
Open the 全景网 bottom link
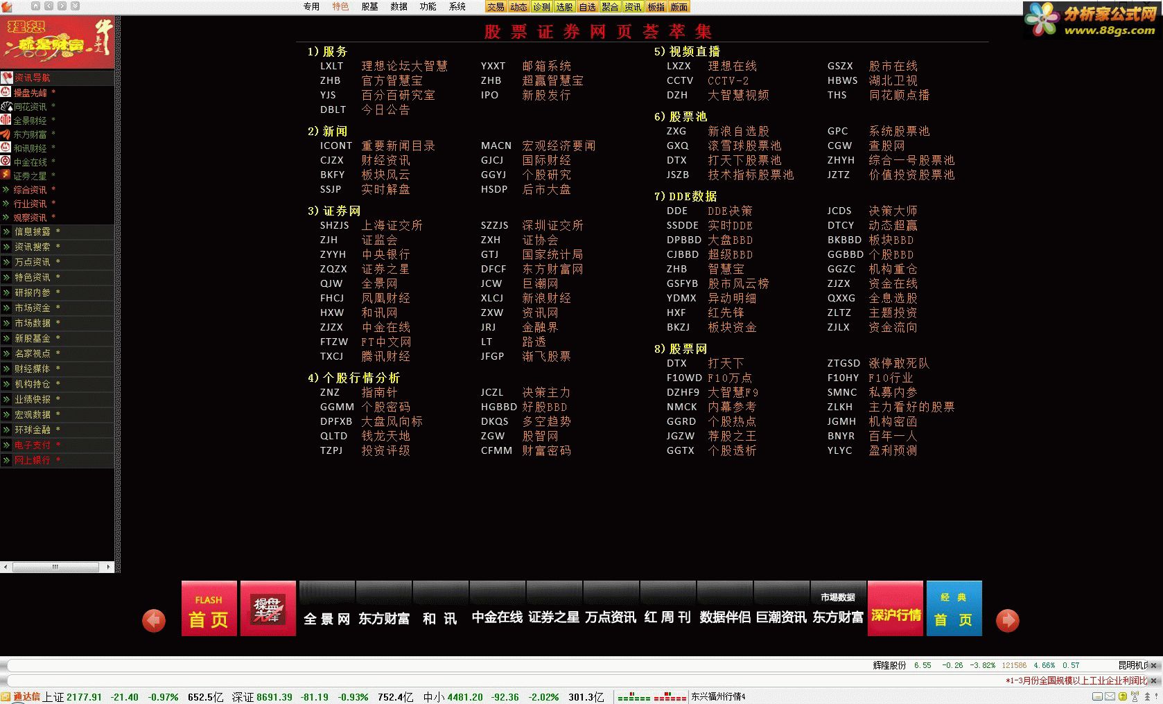pyautogui.click(x=326, y=618)
